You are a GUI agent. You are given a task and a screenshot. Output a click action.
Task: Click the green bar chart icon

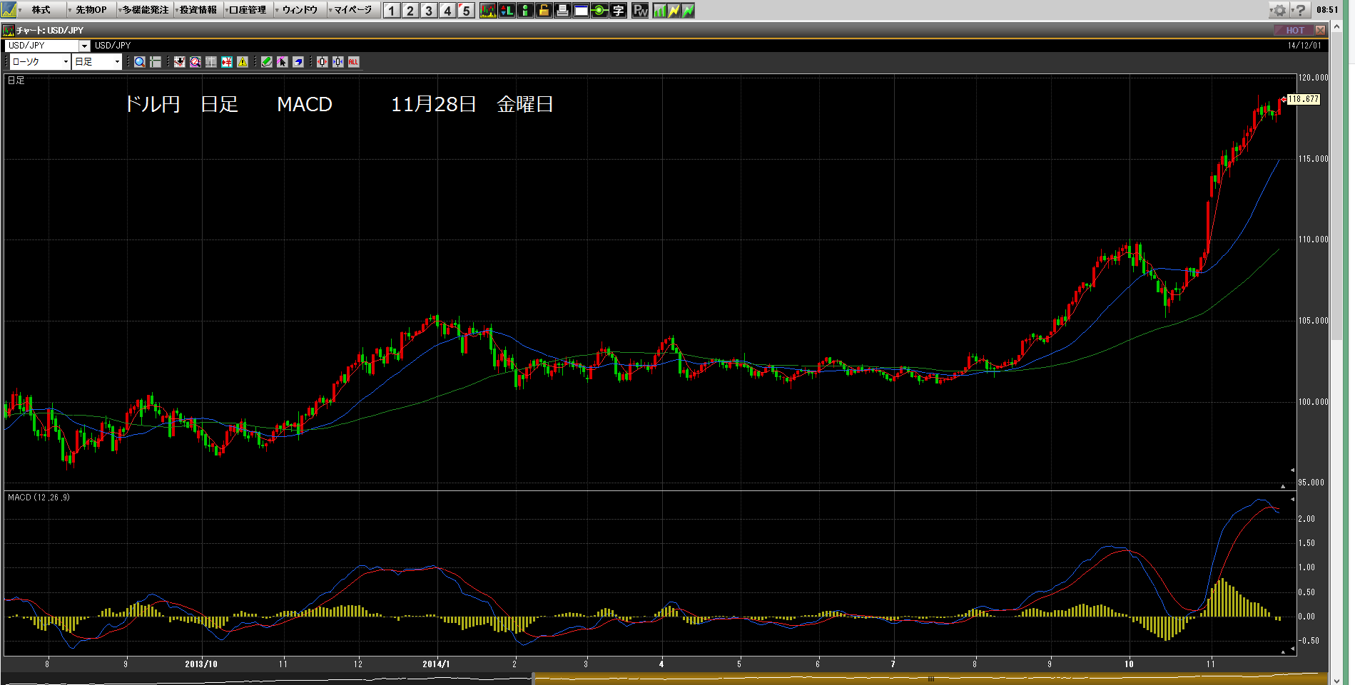pos(659,11)
